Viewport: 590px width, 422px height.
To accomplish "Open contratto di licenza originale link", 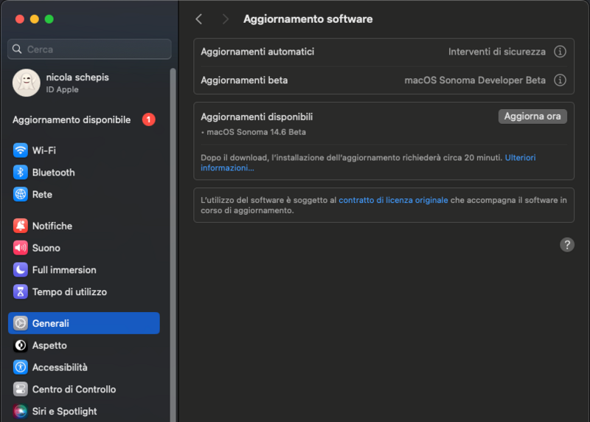I will coord(393,200).
